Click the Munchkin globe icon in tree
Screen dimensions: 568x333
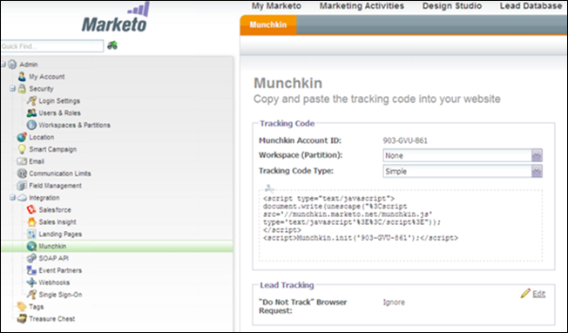(31, 246)
